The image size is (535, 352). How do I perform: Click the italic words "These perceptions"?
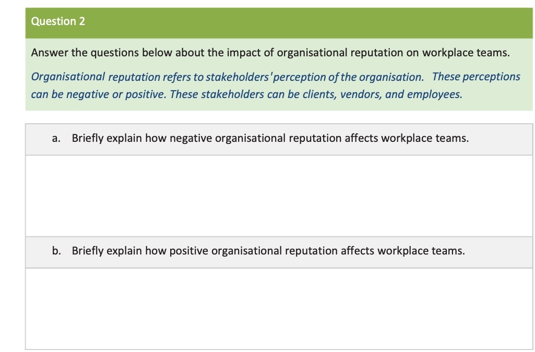476,77
